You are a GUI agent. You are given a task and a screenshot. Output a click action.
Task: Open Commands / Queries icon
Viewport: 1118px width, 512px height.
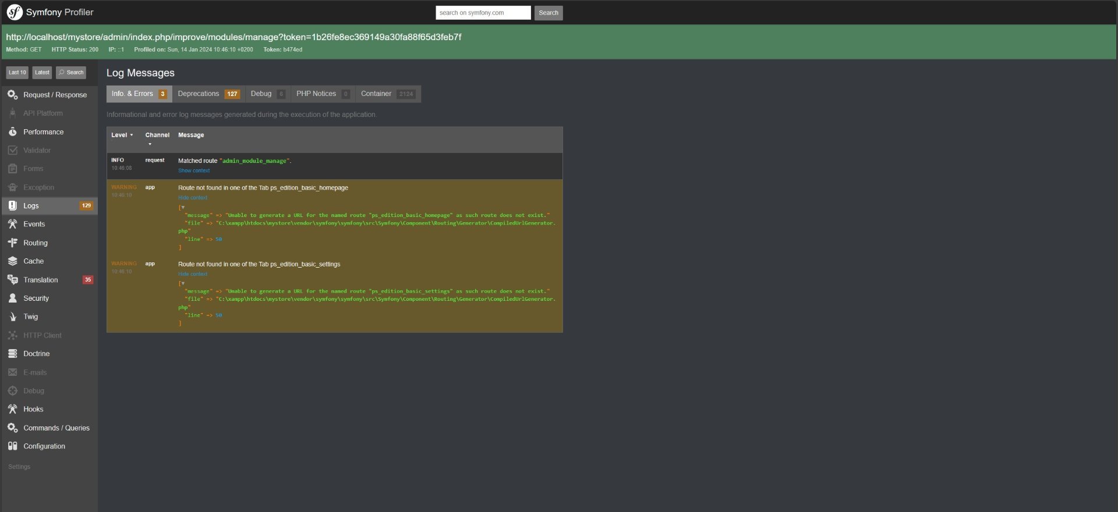coord(12,428)
